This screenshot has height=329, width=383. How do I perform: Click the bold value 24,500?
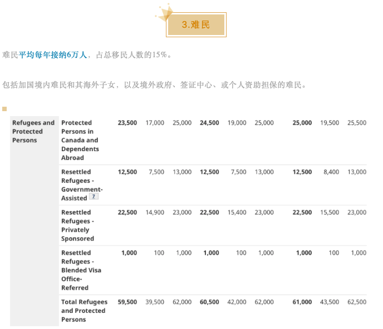[x=209, y=123]
